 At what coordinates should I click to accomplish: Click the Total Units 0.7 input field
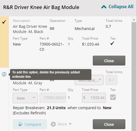111,80
